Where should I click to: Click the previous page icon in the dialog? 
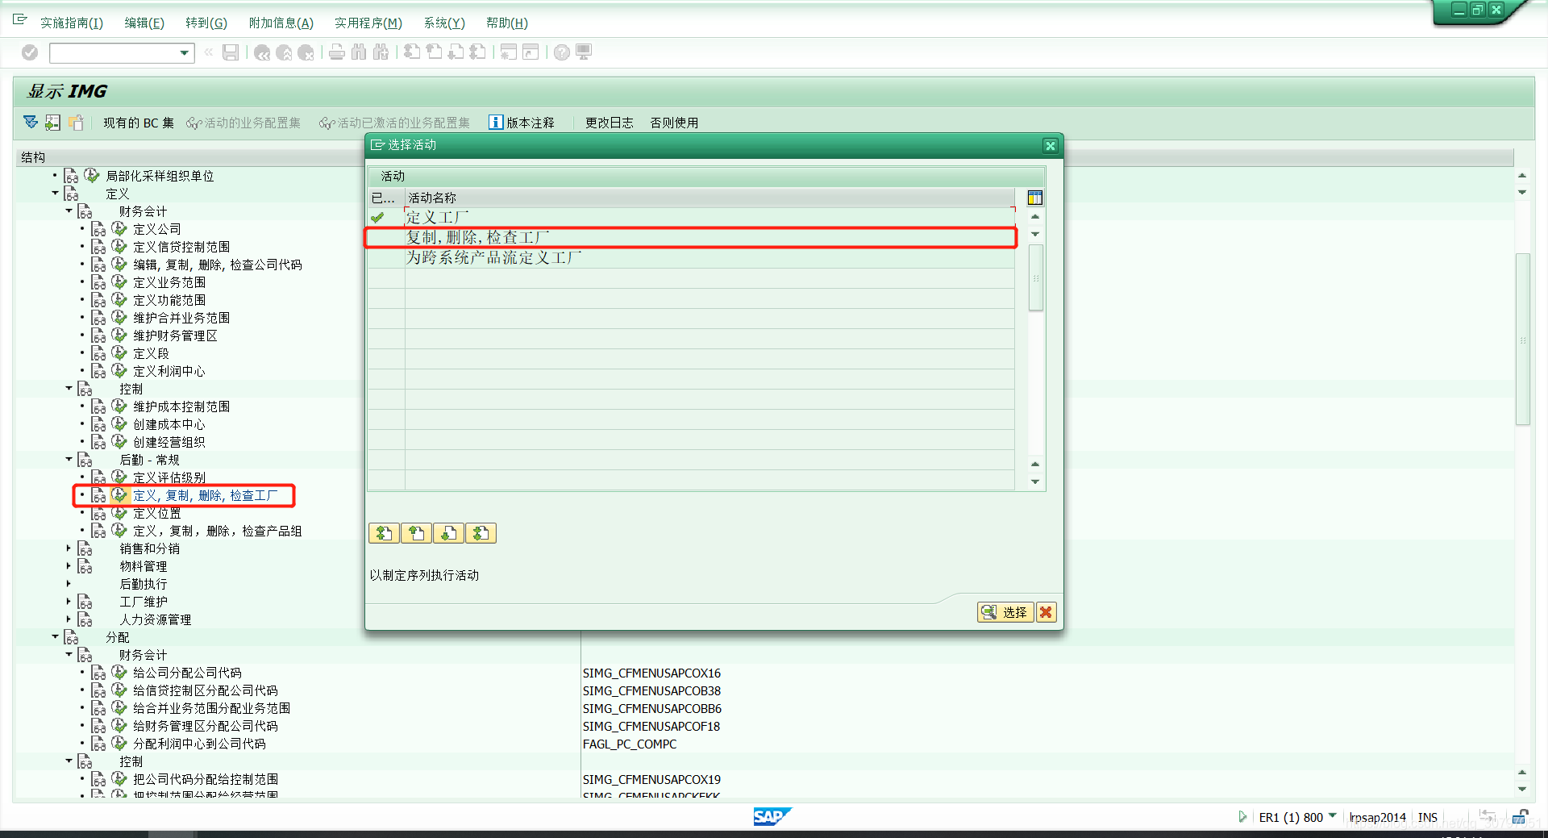tap(417, 533)
